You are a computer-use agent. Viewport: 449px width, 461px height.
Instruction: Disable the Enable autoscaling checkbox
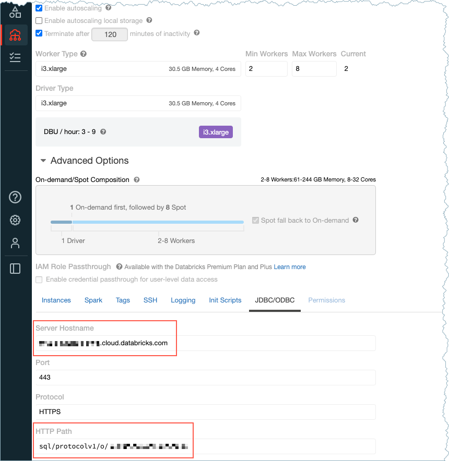(39, 8)
